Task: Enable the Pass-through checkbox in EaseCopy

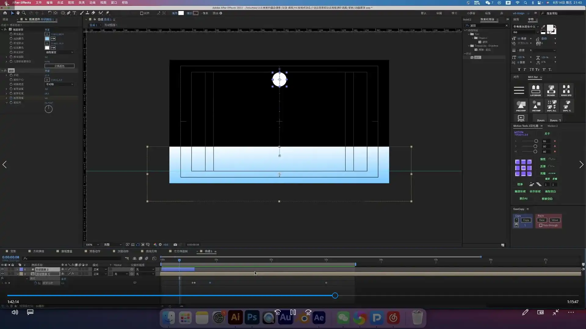Action: pyautogui.click(x=541, y=225)
